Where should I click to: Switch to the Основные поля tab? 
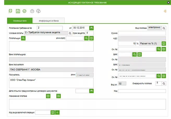[x=20, y=21]
